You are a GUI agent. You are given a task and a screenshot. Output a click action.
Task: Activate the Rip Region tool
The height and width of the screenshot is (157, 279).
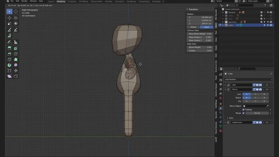[16, 76]
